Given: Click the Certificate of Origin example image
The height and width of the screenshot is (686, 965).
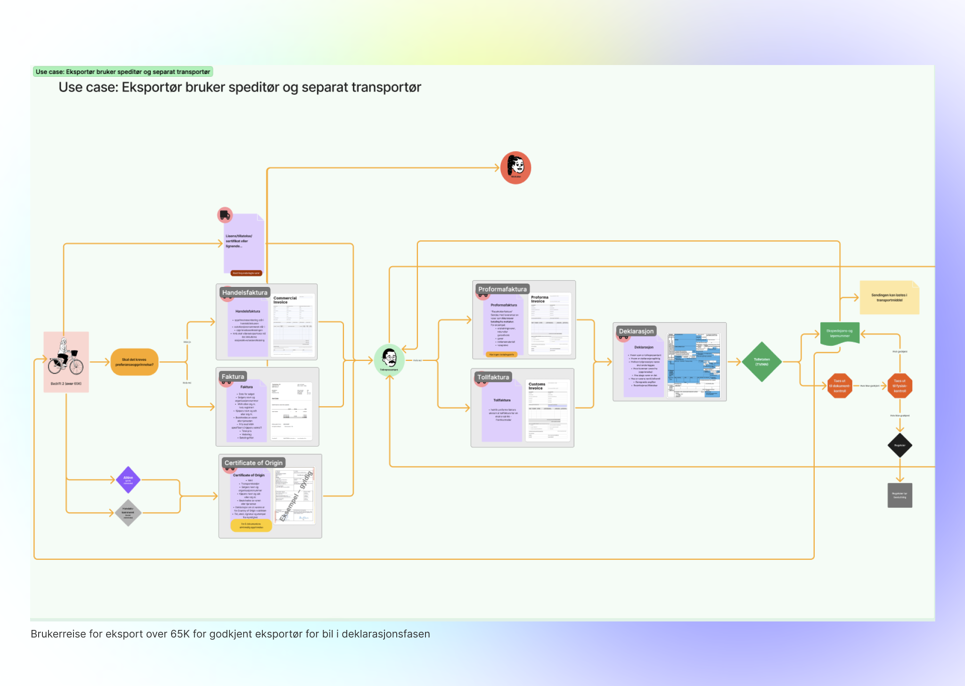Looking at the screenshot, I should pyautogui.click(x=294, y=496).
